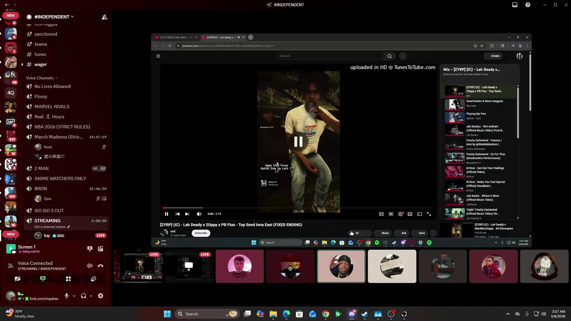Open activities launcher icon
This screenshot has width=571, height=321.
point(68,279)
